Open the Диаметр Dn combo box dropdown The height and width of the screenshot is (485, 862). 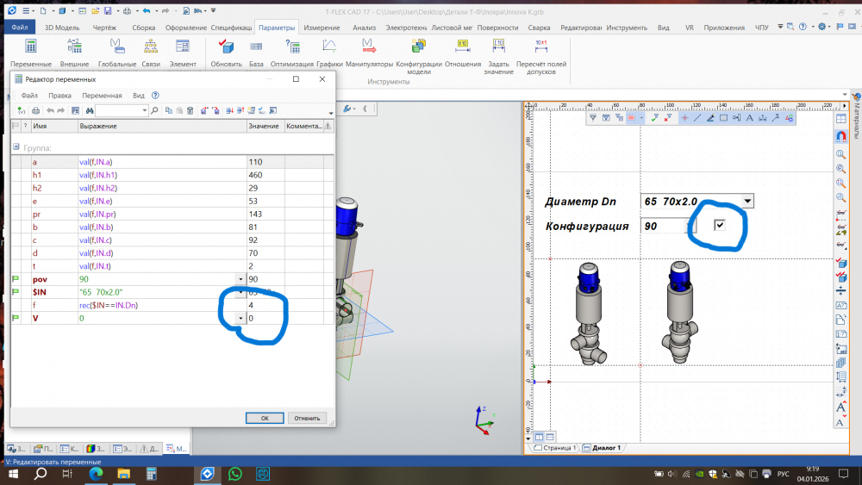point(747,201)
